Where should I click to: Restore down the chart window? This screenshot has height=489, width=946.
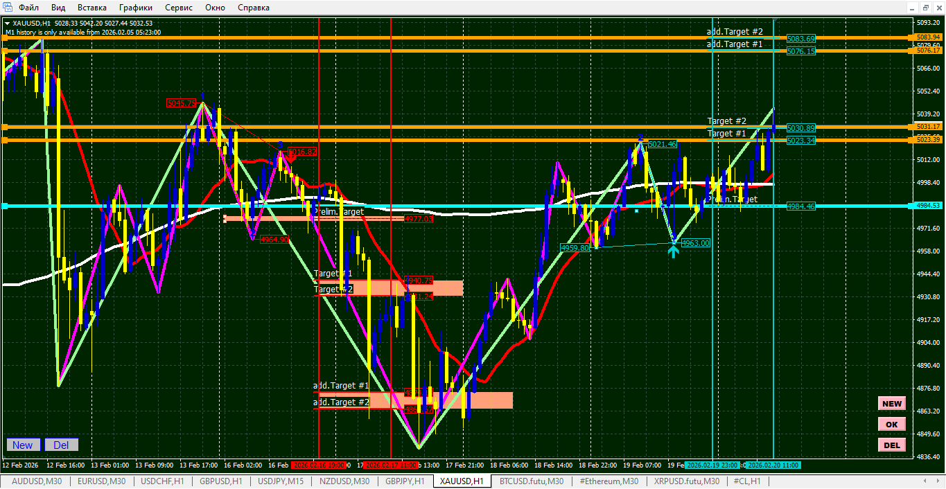(925, 7)
